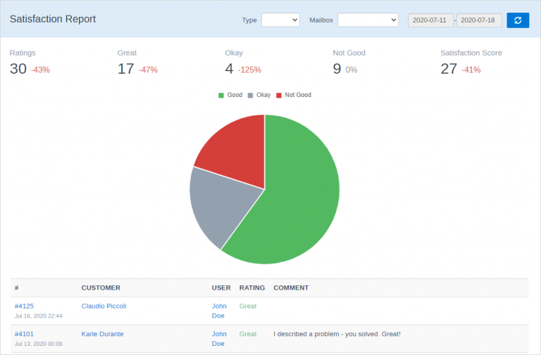Screen dimensions: 541x355
Task: Open conversation #4101
Action: (x=24, y=334)
